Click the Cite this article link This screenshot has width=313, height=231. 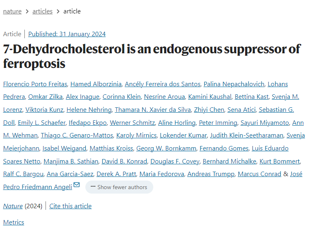[70, 206]
